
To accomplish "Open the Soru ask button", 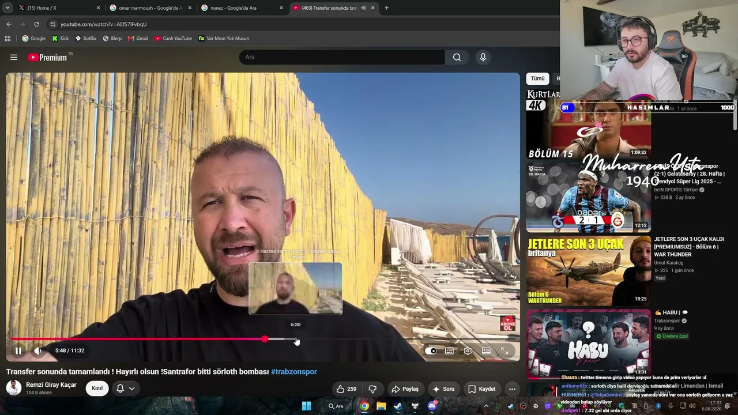I will click(443, 389).
